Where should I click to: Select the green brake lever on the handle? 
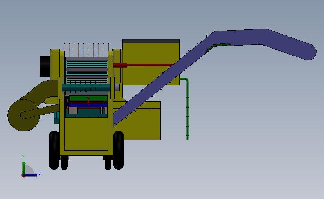point(218,47)
